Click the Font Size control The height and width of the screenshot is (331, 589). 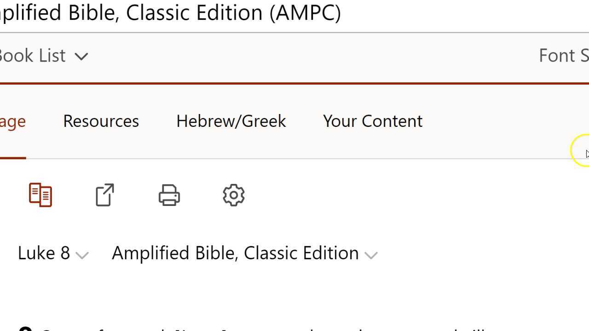(x=564, y=56)
